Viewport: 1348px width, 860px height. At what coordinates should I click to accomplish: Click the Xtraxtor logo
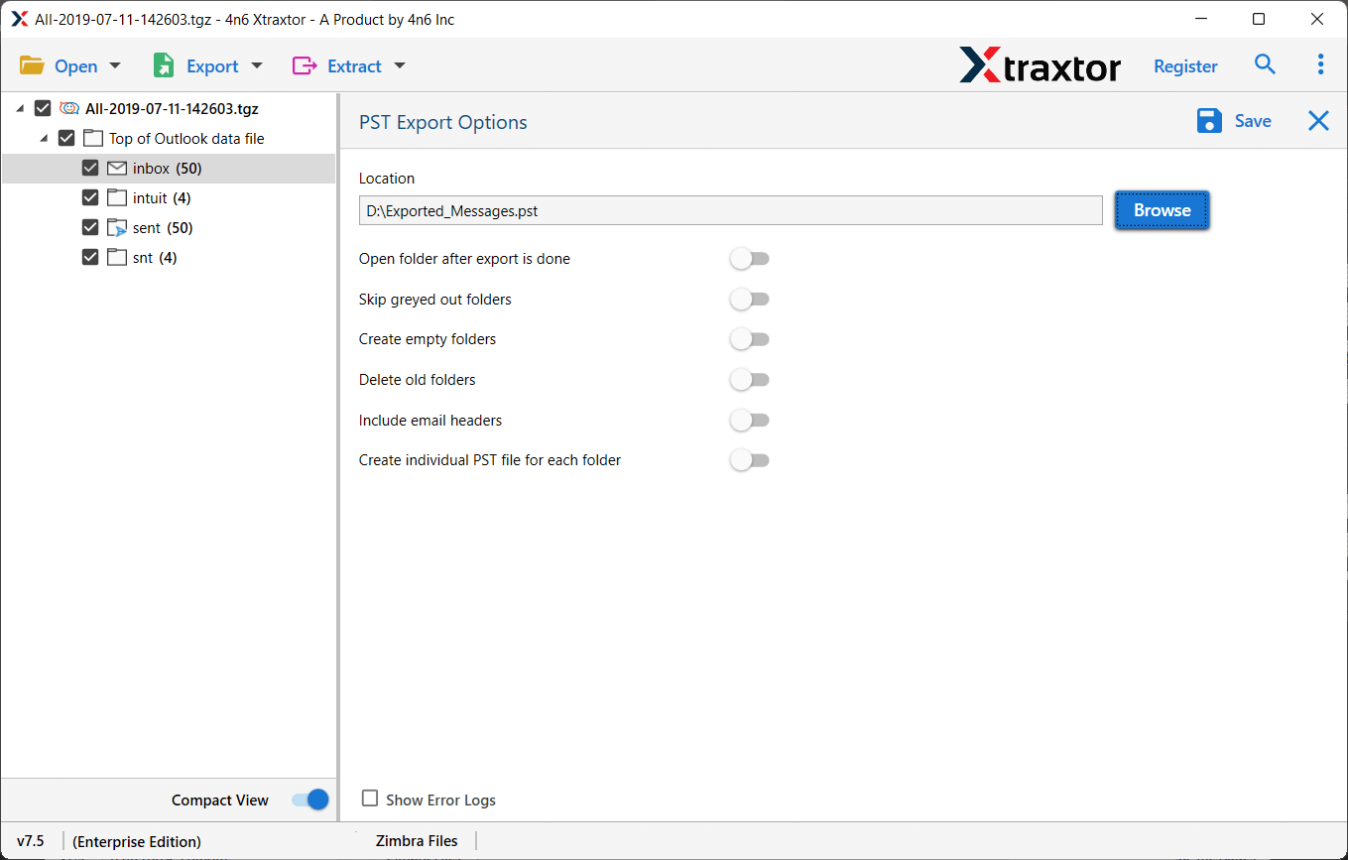tap(1041, 65)
